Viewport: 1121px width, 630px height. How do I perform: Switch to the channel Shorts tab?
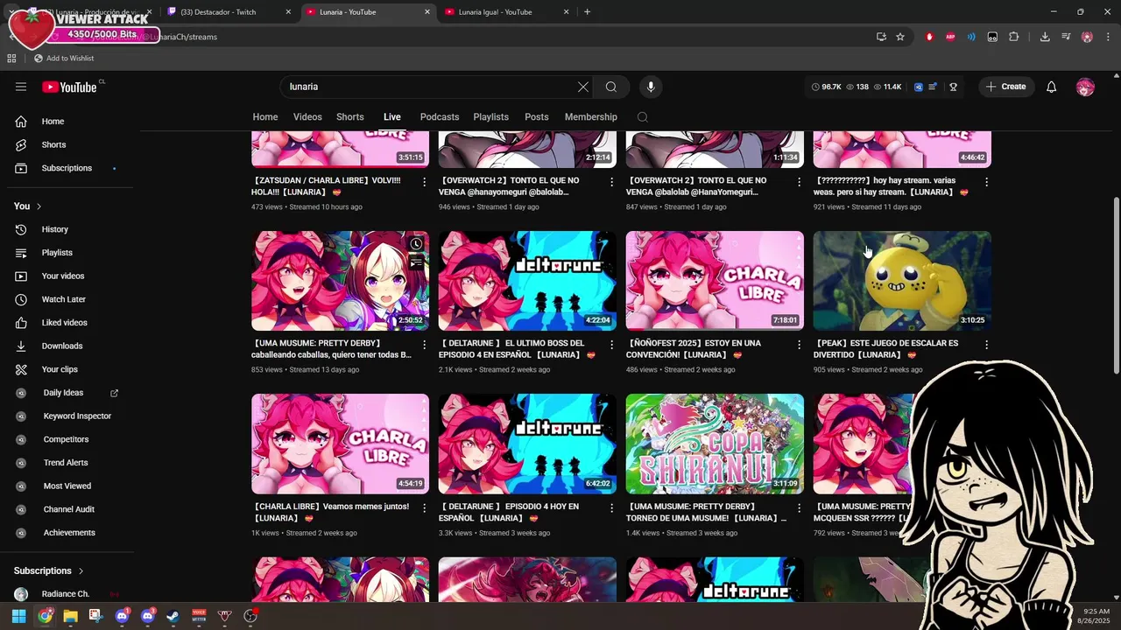(x=350, y=117)
